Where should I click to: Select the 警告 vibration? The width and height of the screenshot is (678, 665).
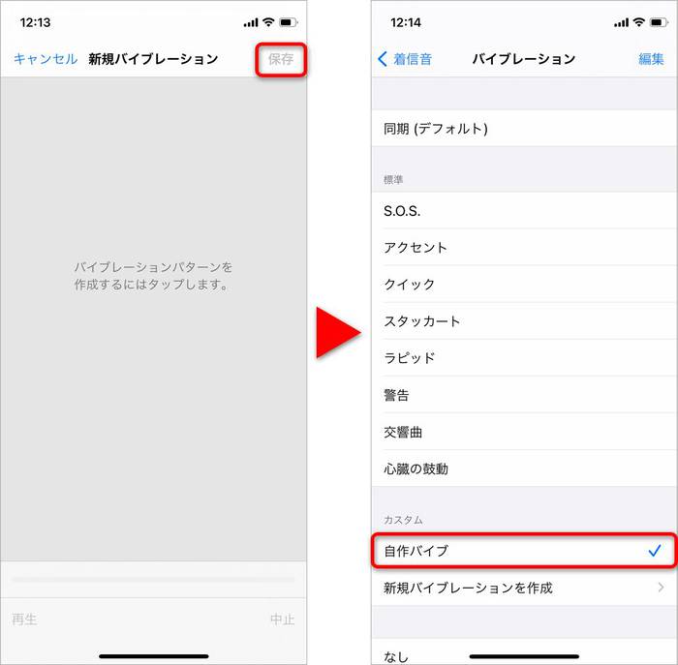click(x=525, y=395)
